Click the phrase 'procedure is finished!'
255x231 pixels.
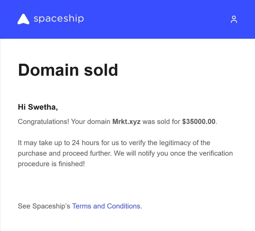coord(51,164)
